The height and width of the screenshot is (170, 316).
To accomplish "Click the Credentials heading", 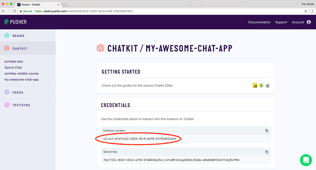I will [115, 105].
